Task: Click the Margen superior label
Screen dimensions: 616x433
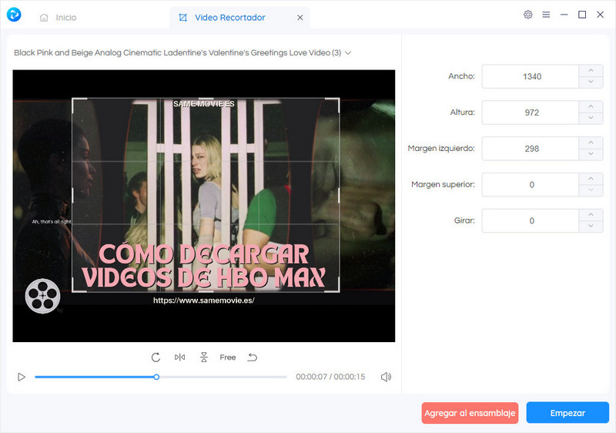Action: [444, 185]
